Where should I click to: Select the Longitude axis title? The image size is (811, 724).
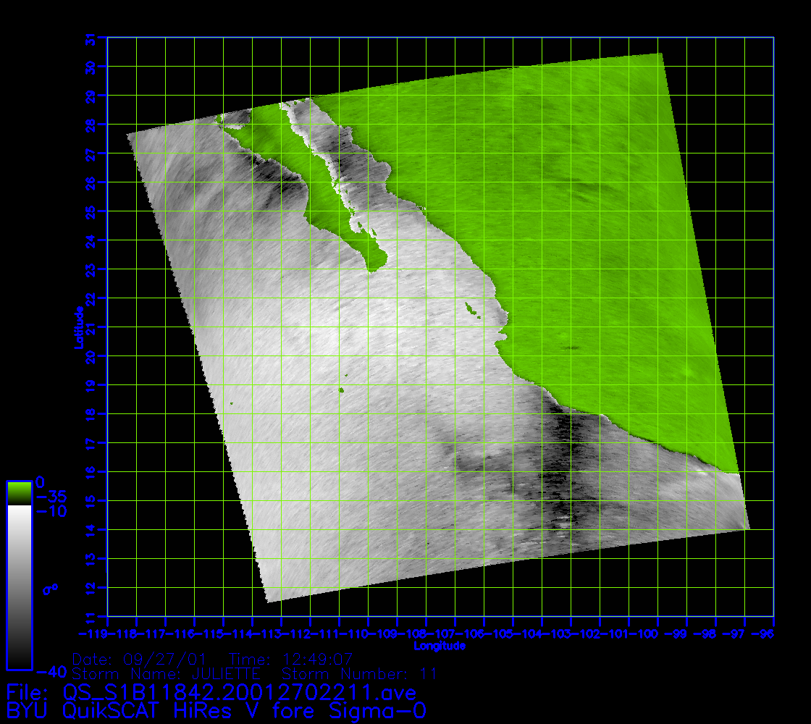point(439,645)
